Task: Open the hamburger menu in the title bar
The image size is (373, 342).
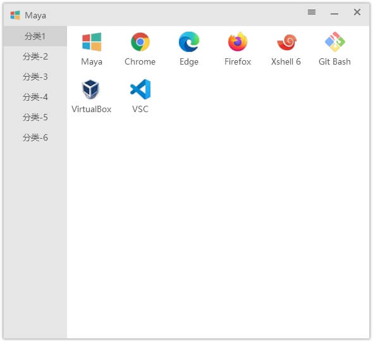Action: pyautogui.click(x=312, y=12)
